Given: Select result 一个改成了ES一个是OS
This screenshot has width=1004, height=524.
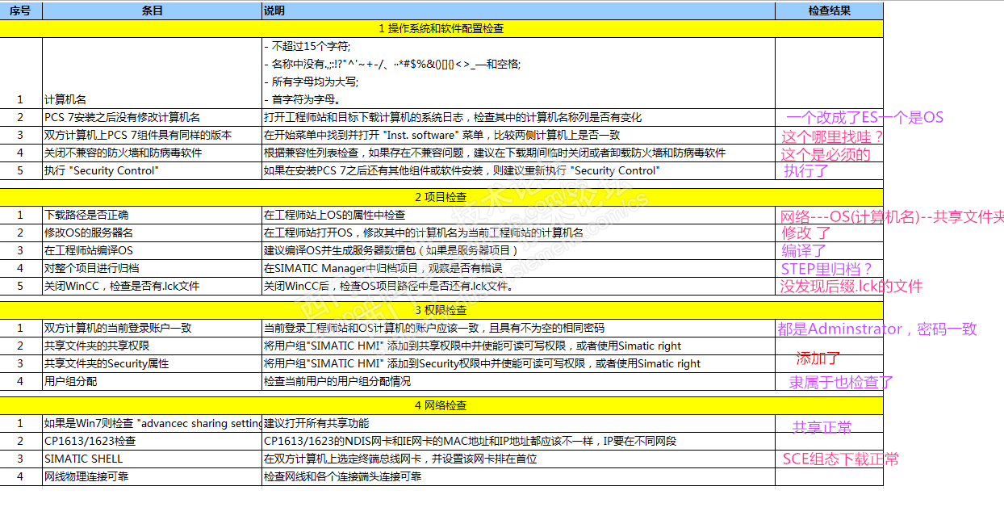Looking at the screenshot, I should coord(864,118).
